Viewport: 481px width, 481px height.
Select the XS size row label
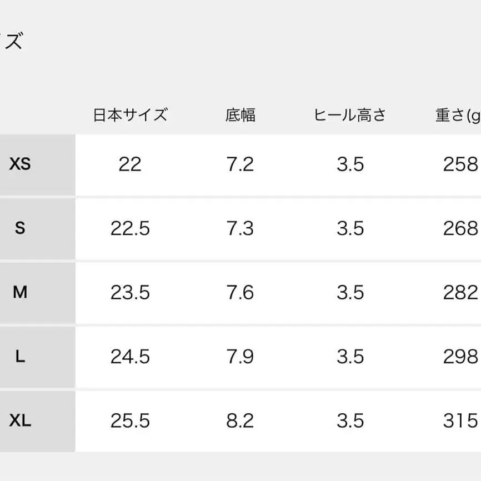tap(21, 164)
